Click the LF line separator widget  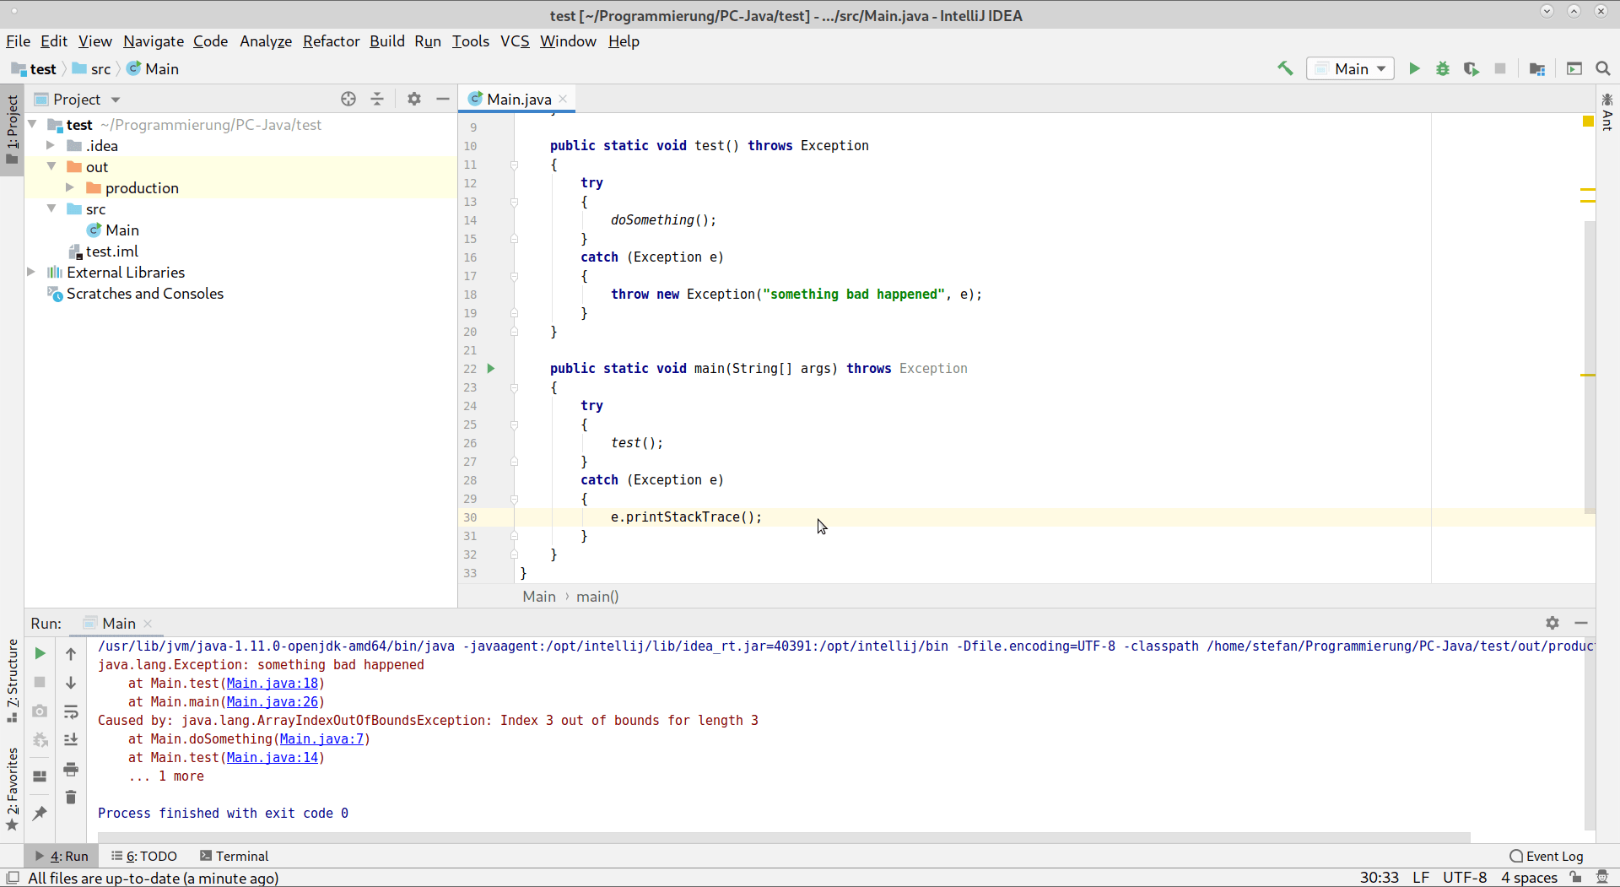coord(1421,878)
